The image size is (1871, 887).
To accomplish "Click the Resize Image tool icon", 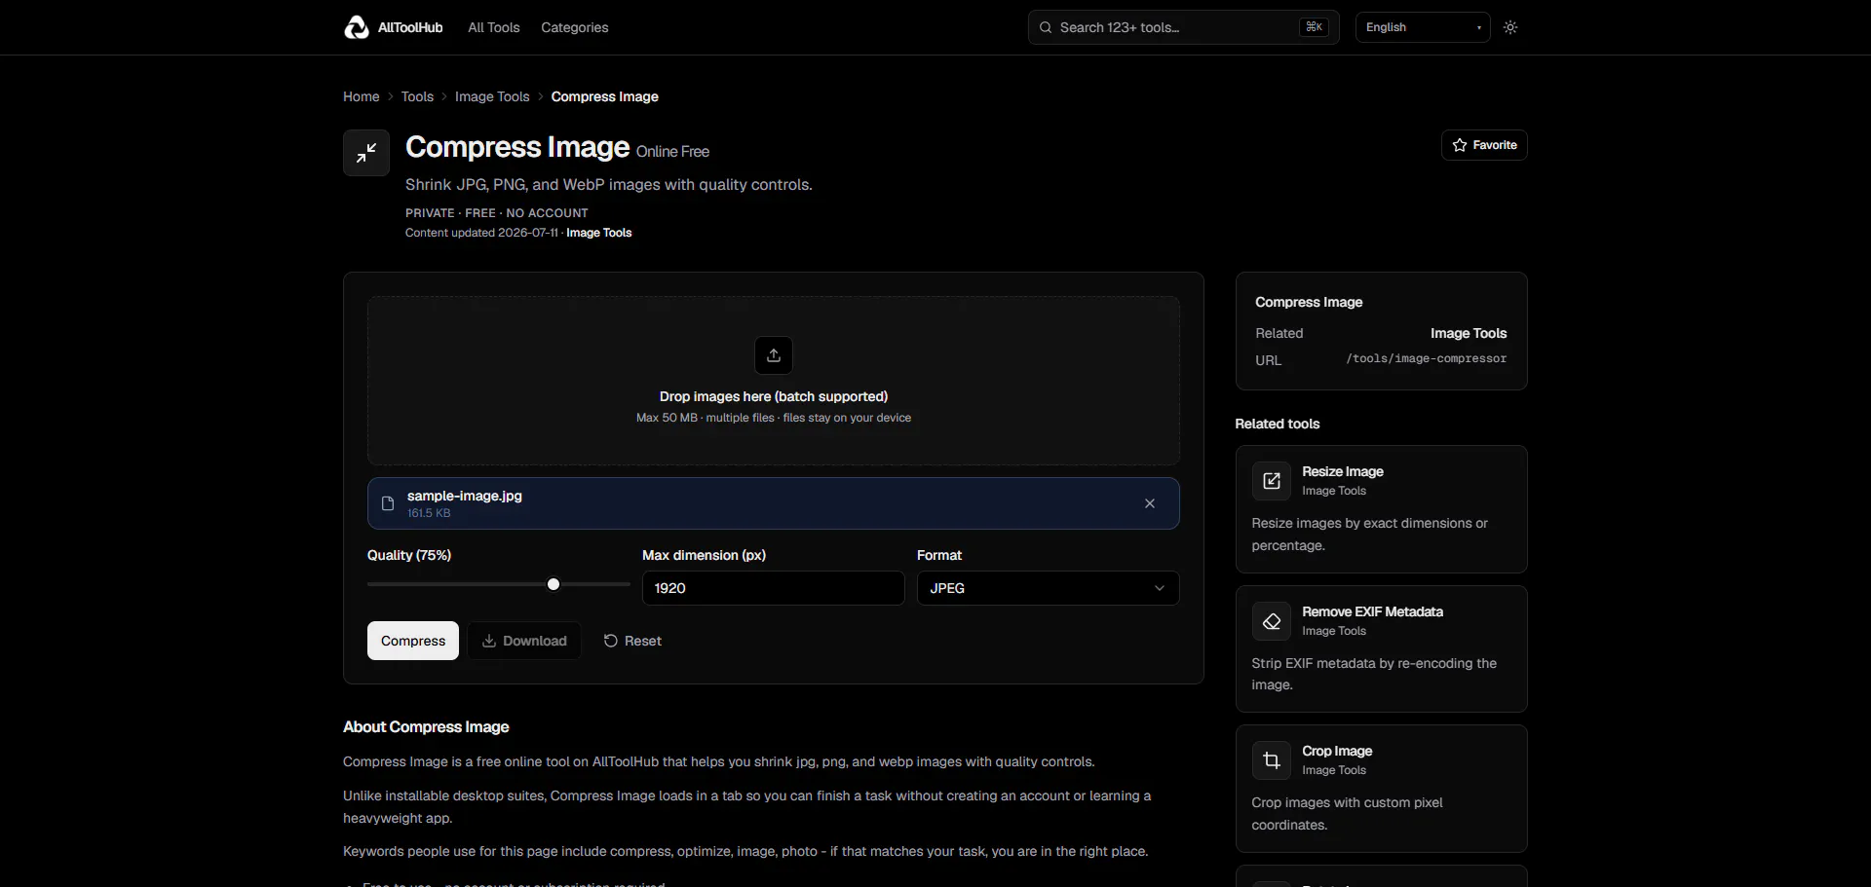I will point(1272,481).
